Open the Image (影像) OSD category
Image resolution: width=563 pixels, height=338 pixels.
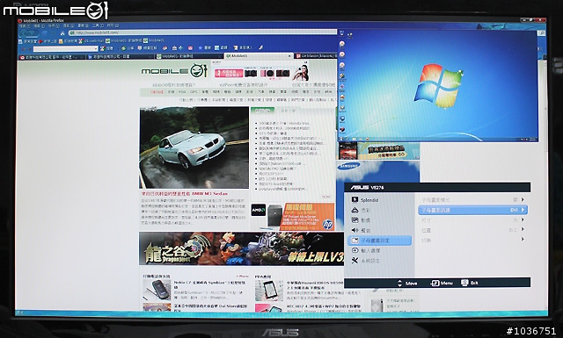click(361, 220)
